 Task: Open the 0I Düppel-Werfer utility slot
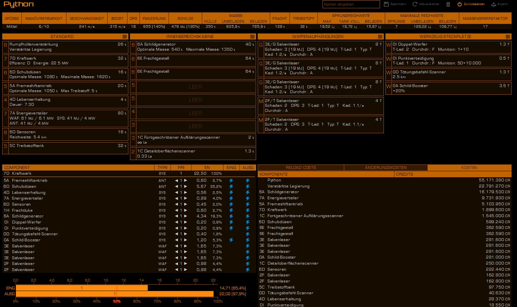coord(448,47)
